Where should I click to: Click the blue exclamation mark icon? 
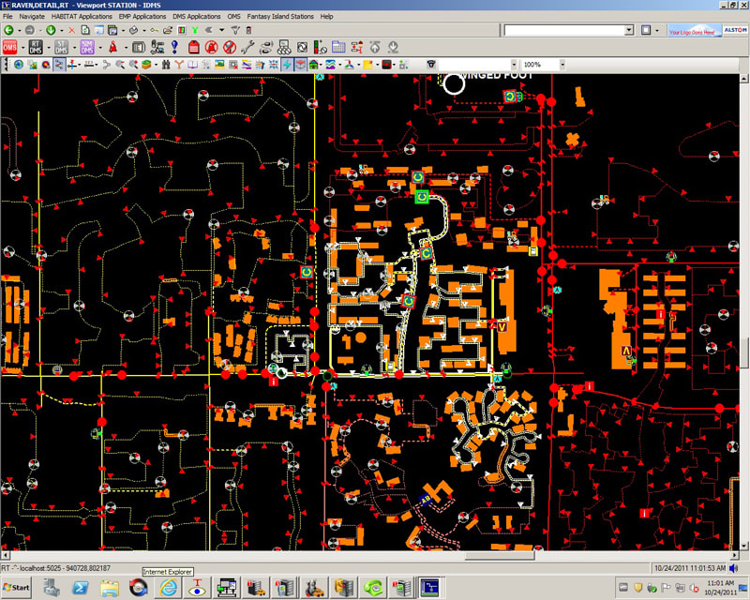click(174, 47)
